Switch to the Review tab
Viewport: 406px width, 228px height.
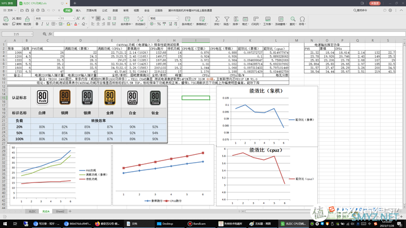coord(126,10)
